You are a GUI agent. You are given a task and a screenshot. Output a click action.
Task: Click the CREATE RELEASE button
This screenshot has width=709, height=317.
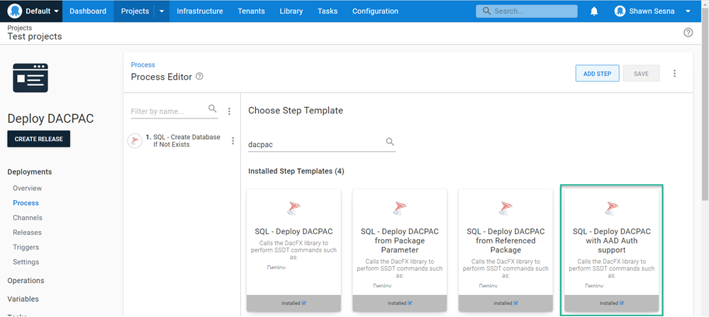tap(39, 139)
